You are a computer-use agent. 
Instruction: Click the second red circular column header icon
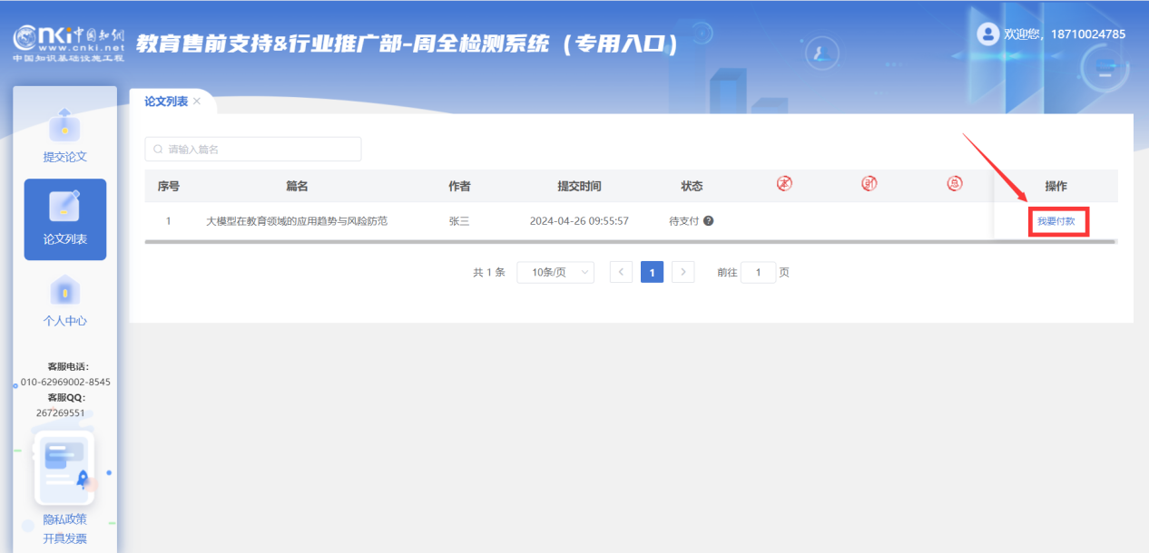pos(869,184)
